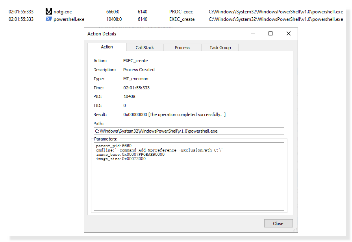Click the EXEC_create action value in dialog

point(135,61)
